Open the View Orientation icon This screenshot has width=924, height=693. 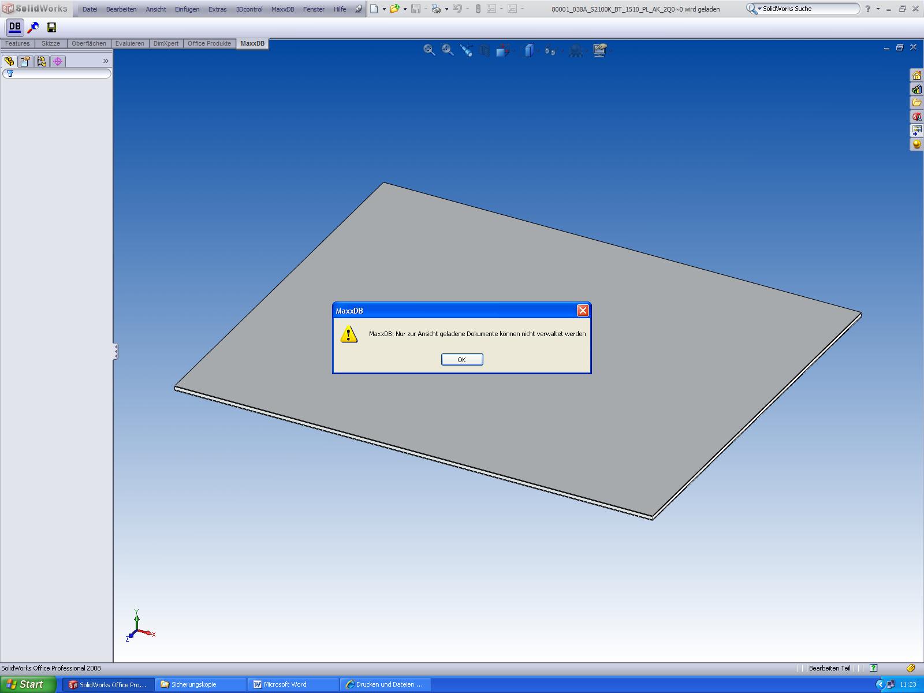point(503,50)
